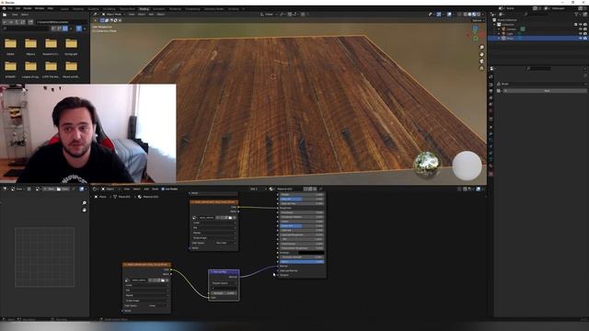The image size is (589, 331).
Task: Open Object Mode dropdown
Action: 114,15
